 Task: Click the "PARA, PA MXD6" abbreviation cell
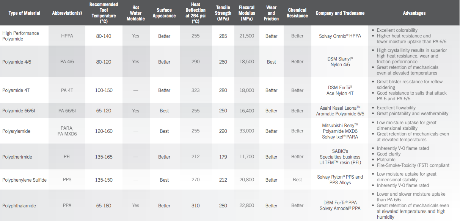tap(67, 131)
